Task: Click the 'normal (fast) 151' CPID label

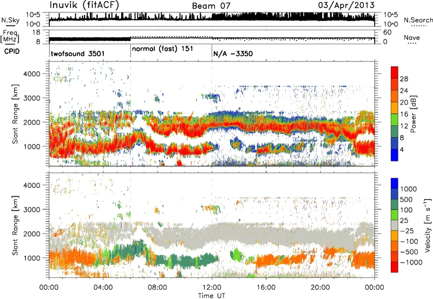Action: [x=163, y=49]
